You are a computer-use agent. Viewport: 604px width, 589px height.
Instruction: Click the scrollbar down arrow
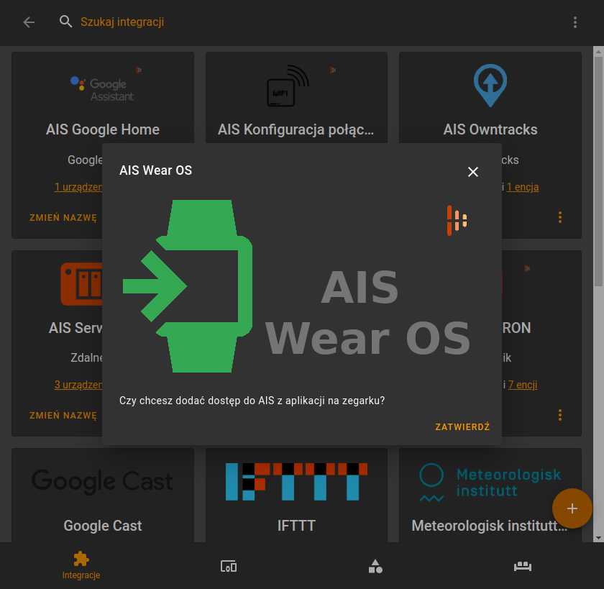[598, 538]
